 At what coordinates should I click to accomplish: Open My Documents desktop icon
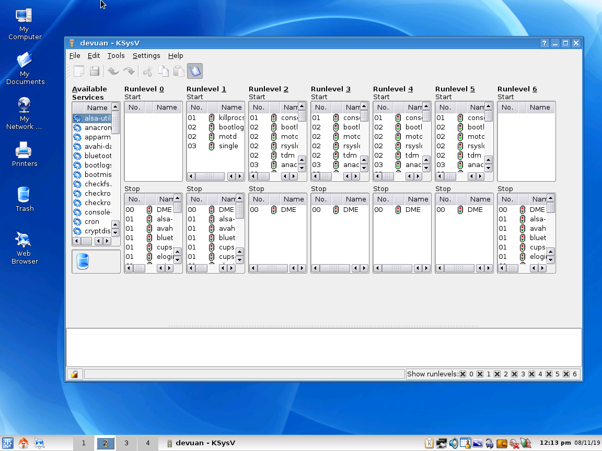pos(25,69)
